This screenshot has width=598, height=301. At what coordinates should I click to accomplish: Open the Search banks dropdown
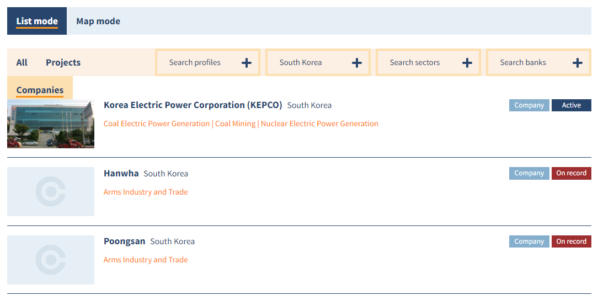click(x=538, y=62)
